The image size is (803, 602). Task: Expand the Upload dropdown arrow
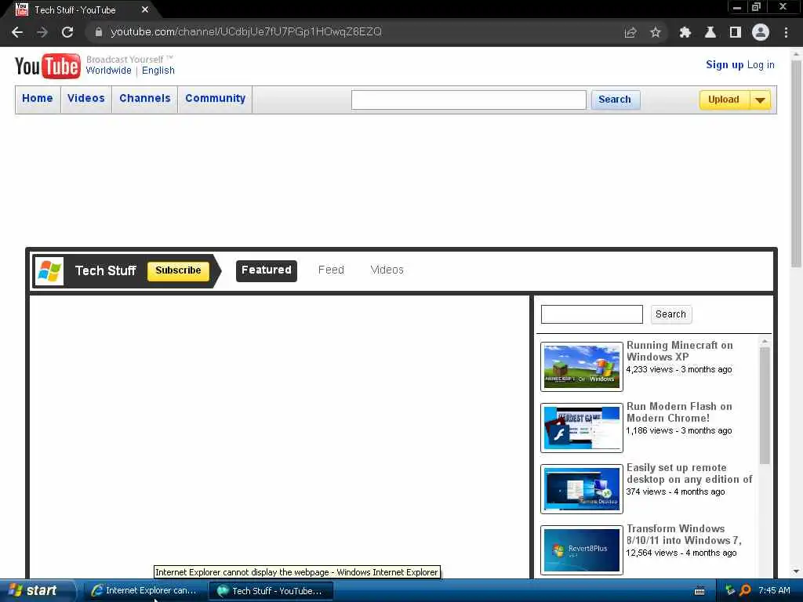coord(761,100)
